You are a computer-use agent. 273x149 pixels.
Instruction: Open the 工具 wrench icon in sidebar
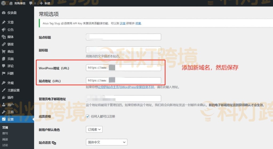[x=3, y=112]
